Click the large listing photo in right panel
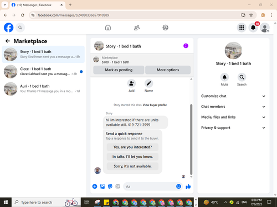Screen dimensions: 277x207 click(x=233, y=50)
